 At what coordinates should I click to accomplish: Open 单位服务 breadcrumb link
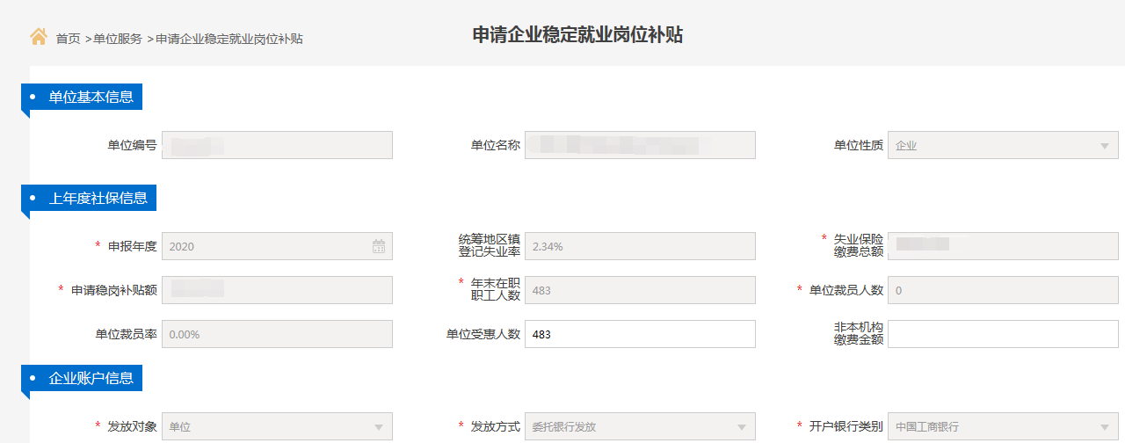118,39
